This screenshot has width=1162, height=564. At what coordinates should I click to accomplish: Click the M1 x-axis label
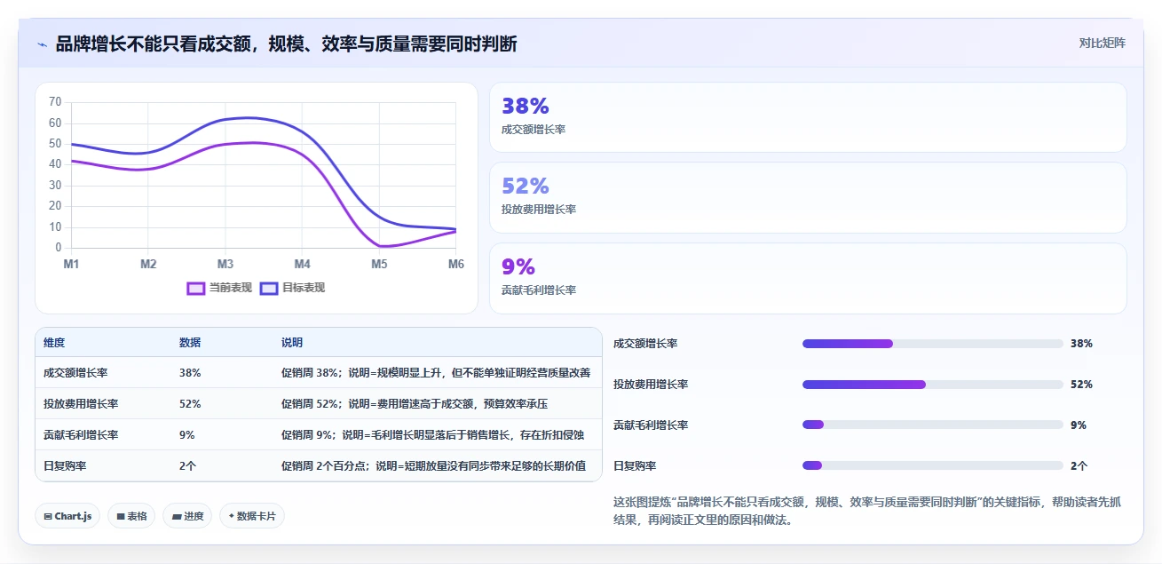[71, 264]
